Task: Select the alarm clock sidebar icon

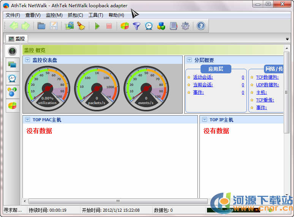Action: tap(13, 78)
